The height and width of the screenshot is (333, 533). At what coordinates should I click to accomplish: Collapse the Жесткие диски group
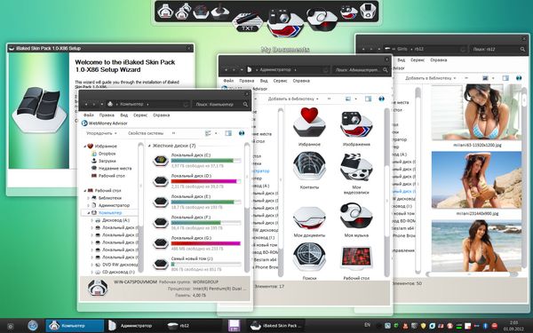pos(149,146)
